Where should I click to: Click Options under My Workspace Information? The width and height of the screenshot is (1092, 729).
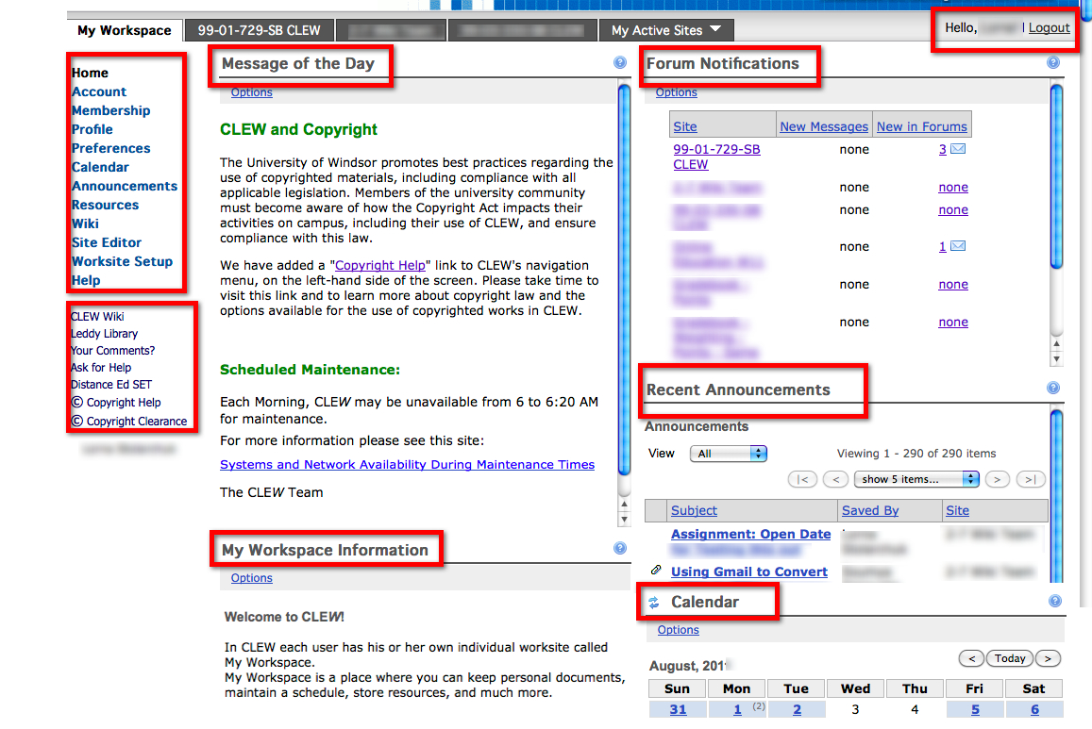(251, 578)
